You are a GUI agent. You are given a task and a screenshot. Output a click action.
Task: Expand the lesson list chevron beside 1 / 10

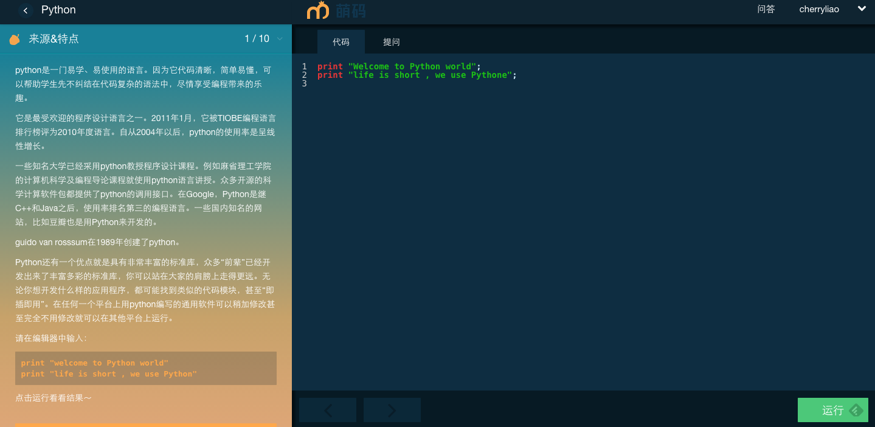280,39
